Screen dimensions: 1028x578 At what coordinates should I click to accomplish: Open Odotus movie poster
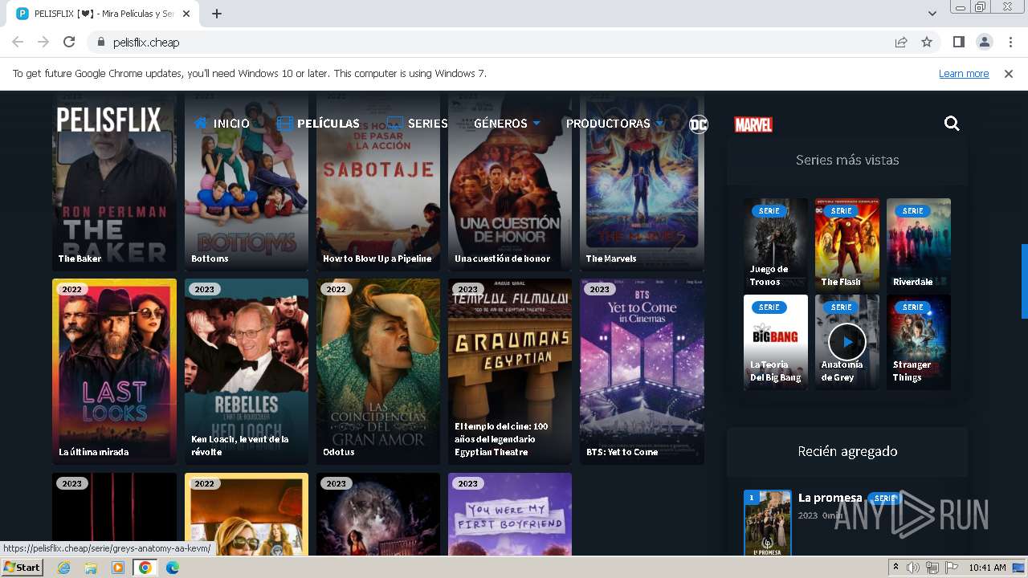378,372
